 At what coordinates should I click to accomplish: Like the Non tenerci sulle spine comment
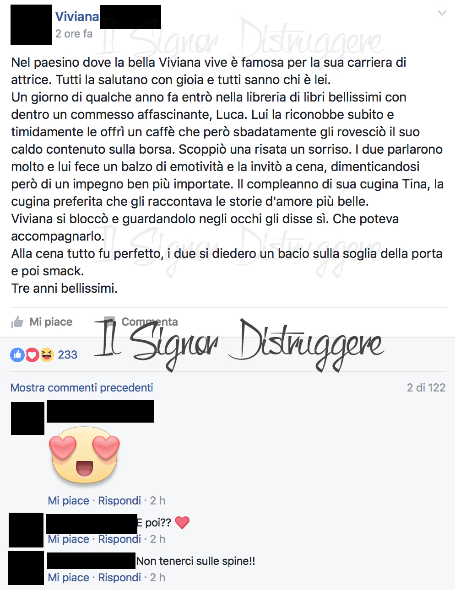click(x=69, y=578)
